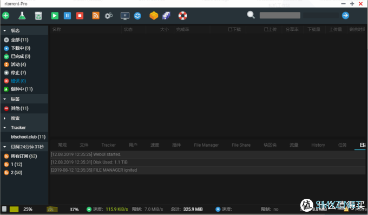
Task: Sort by 已上传 column header
Action: (x=271, y=30)
